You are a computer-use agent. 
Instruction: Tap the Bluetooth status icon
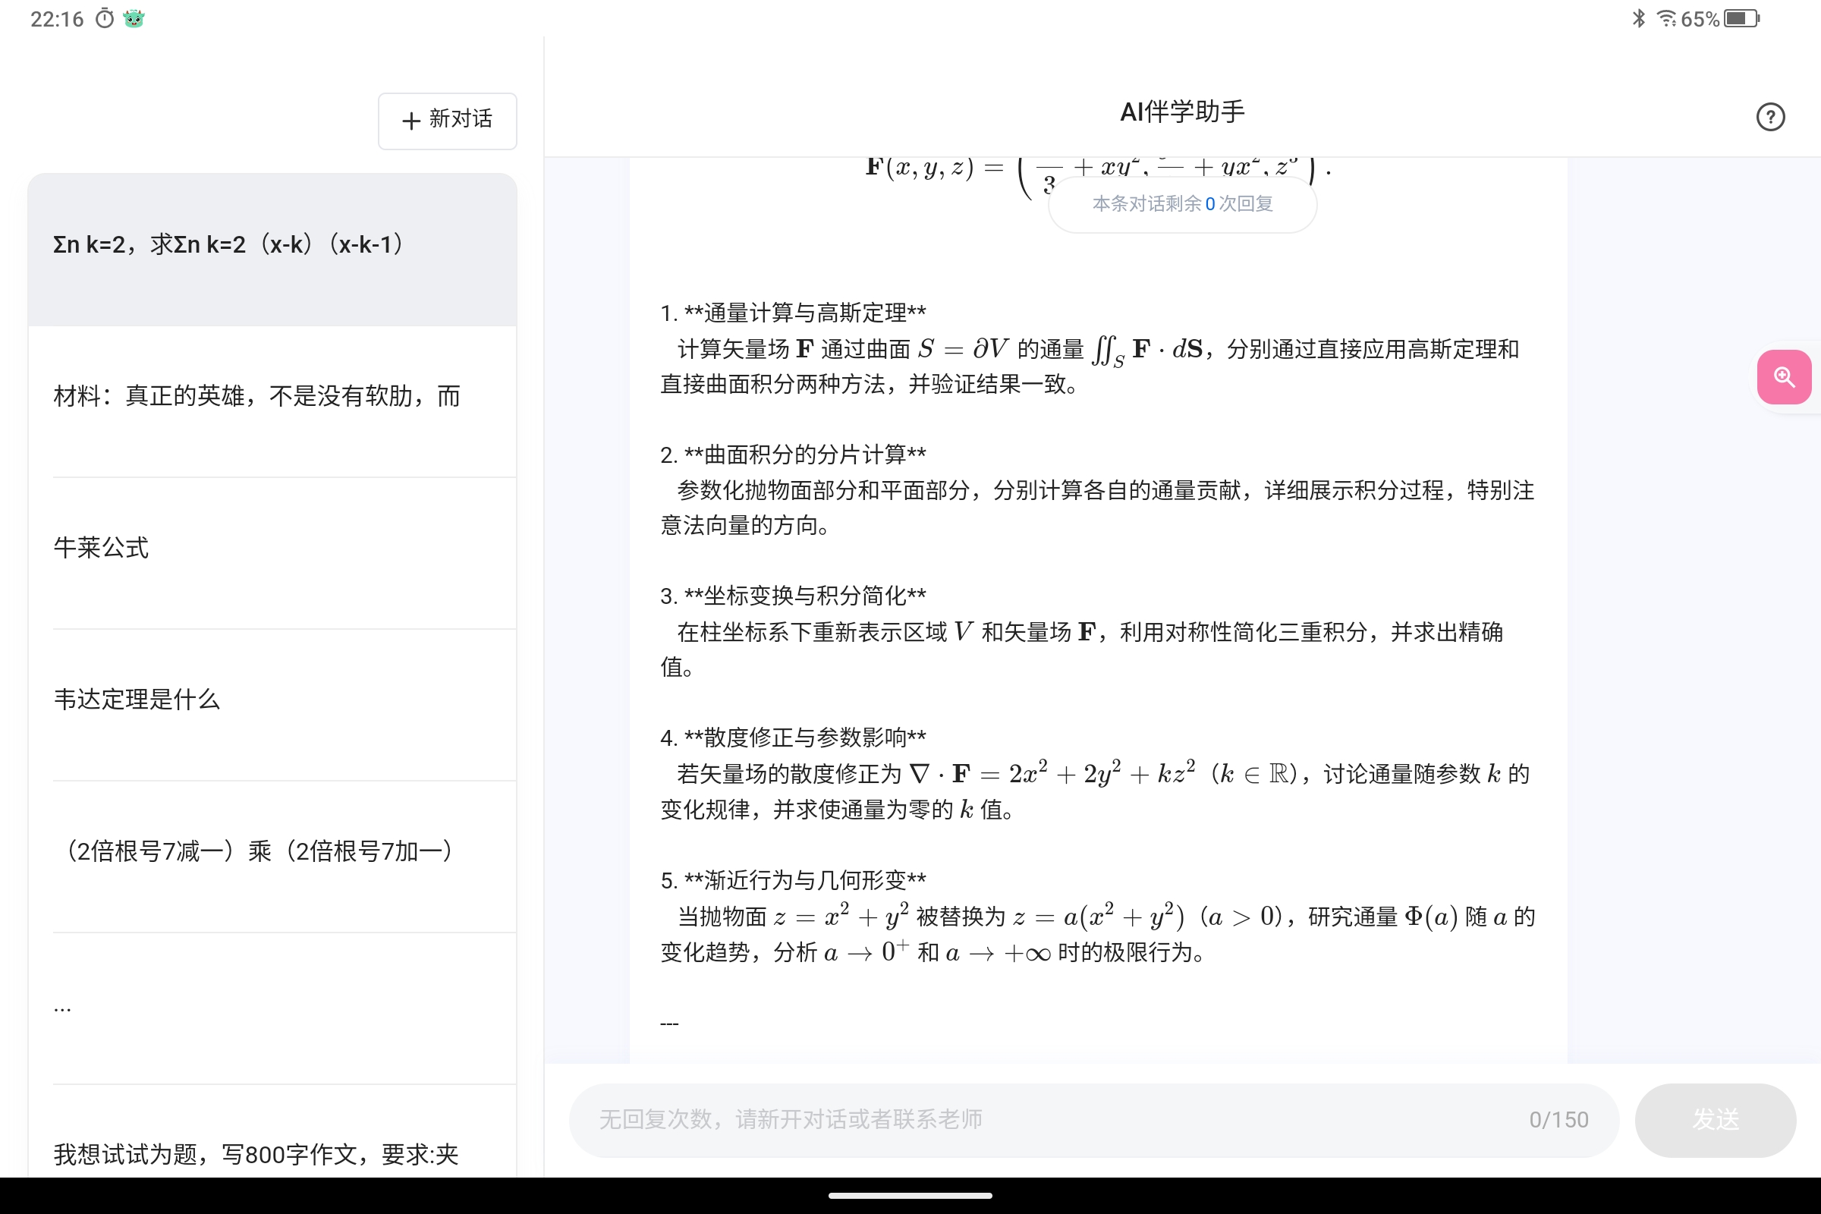(1638, 18)
